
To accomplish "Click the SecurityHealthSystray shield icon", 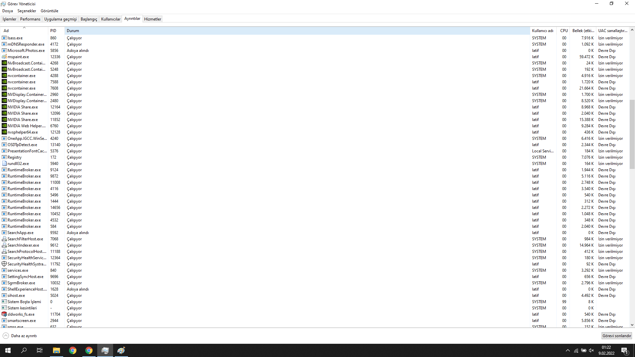I will click(4, 264).
